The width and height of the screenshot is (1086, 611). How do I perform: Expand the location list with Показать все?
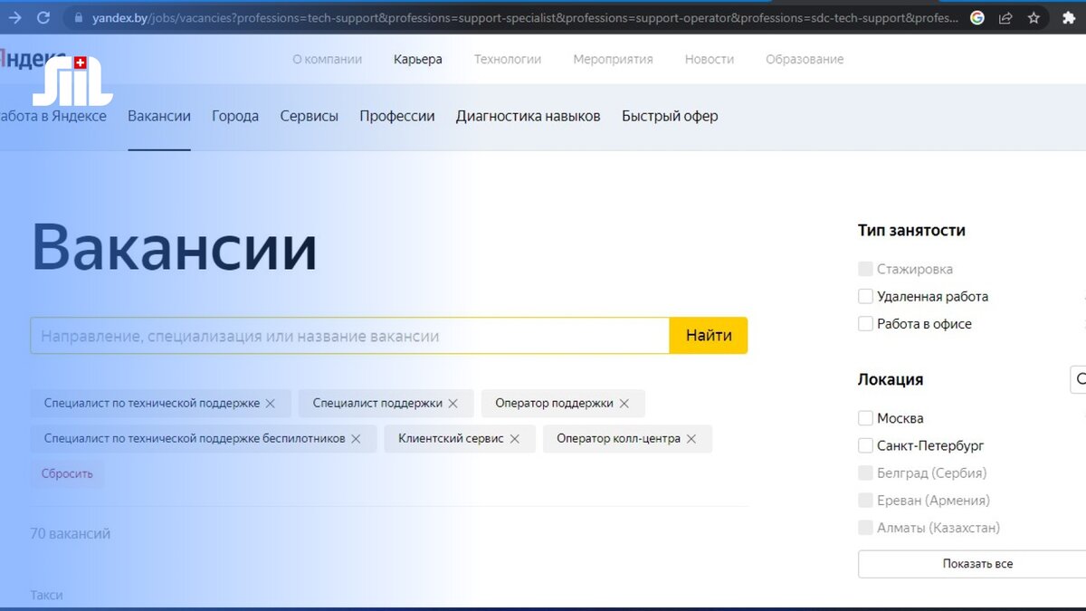tap(977, 564)
